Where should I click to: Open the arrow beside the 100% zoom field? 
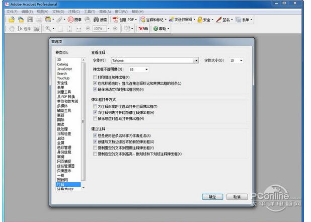108,29
